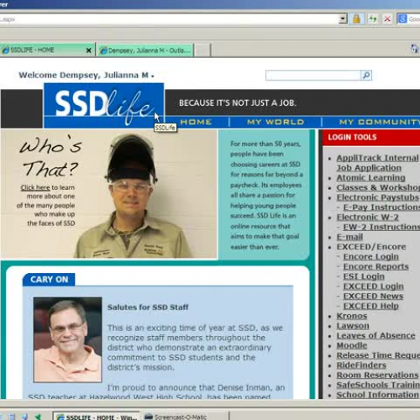Image resolution: width=420 pixels, height=420 pixels.
Task: Open the Encore Reports link
Action: 375,266
